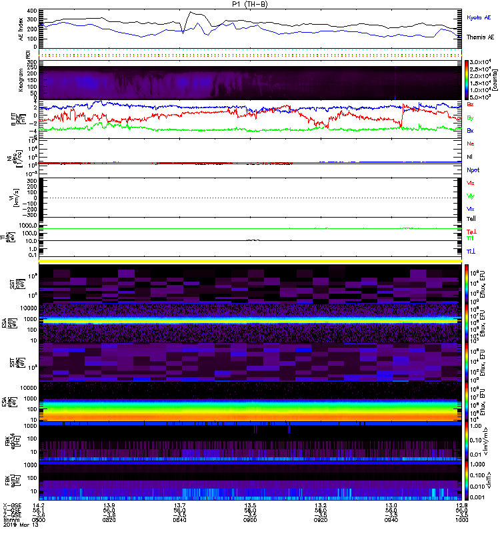This screenshot has width=500, height=534.
Task: Click inside the Keogram image panel
Action: (250, 83)
